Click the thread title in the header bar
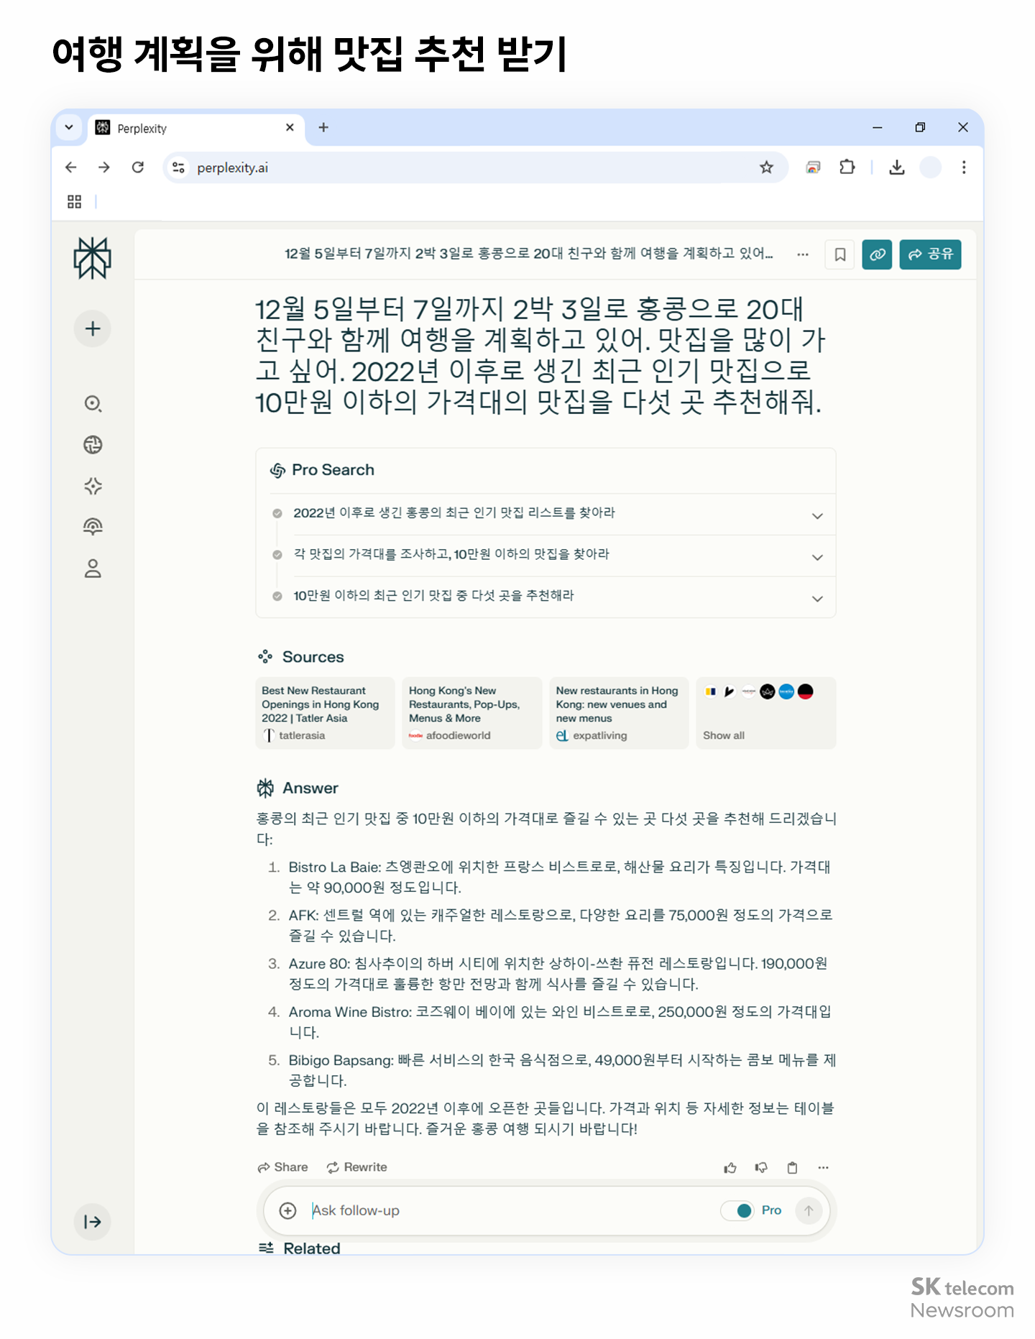 pyautogui.click(x=528, y=254)
